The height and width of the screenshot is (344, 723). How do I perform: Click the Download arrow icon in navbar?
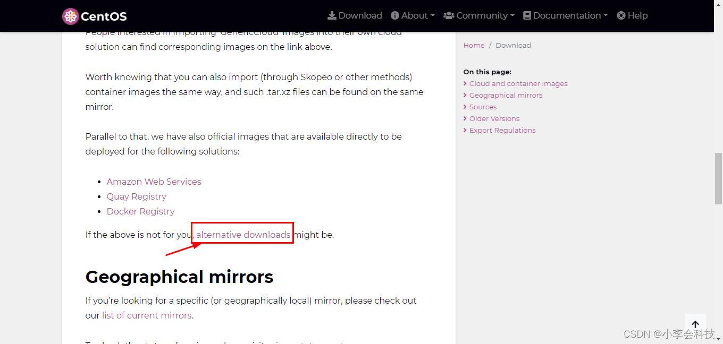(x=332, y=15)
